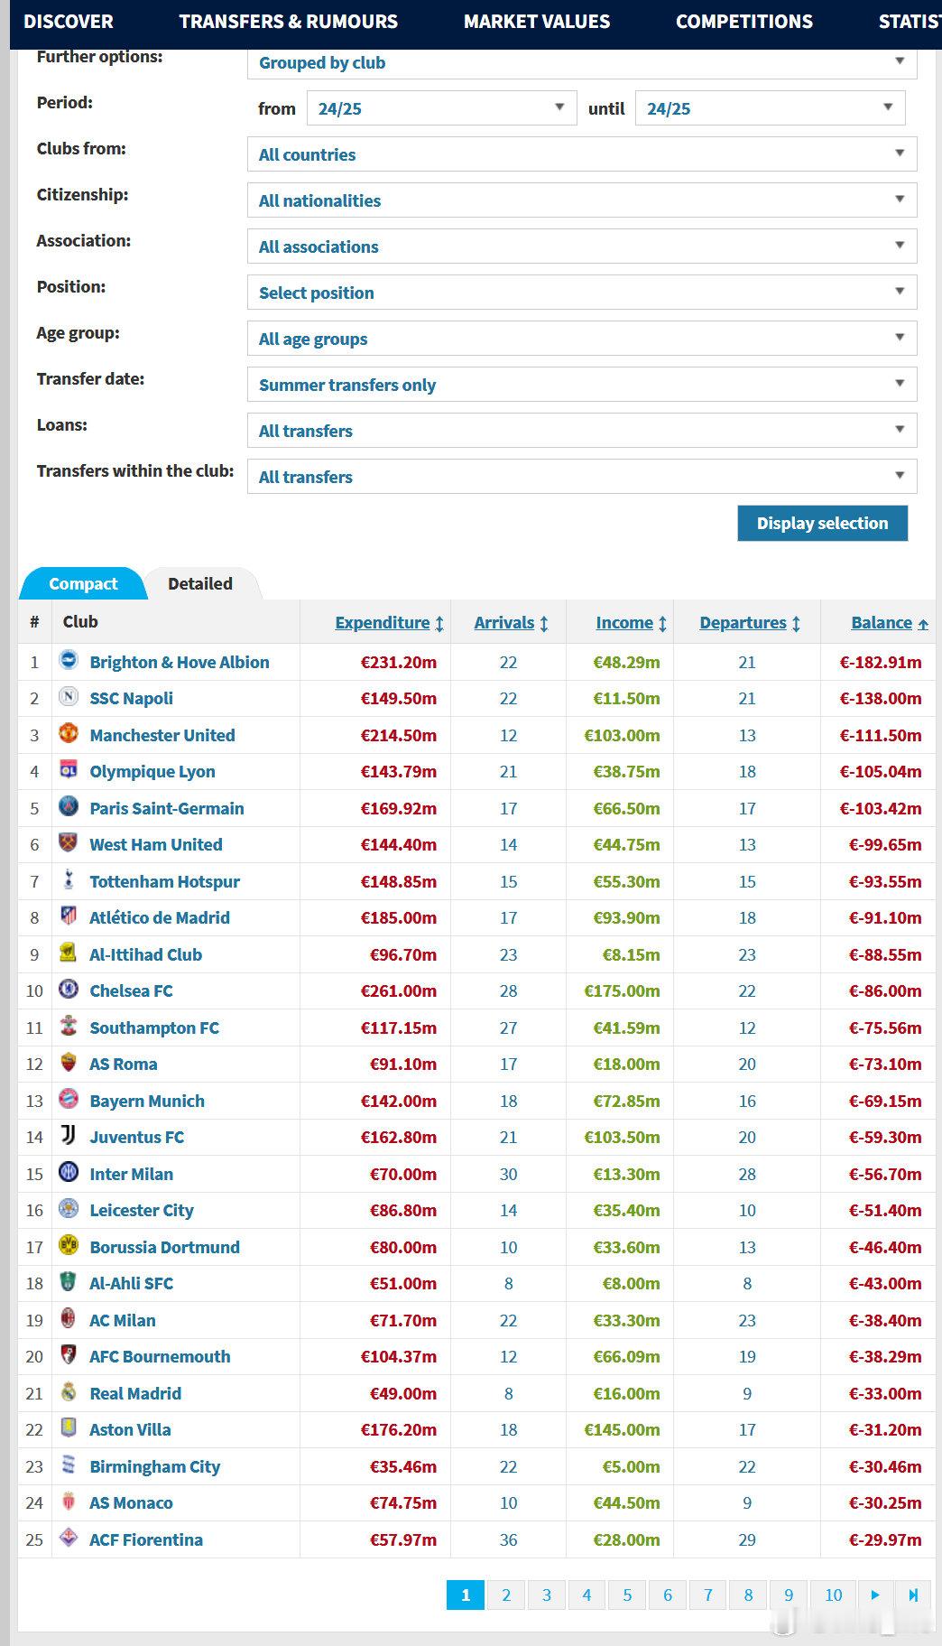
Task: Click the AFC Bournemouth club crest
Action: 69,1354
